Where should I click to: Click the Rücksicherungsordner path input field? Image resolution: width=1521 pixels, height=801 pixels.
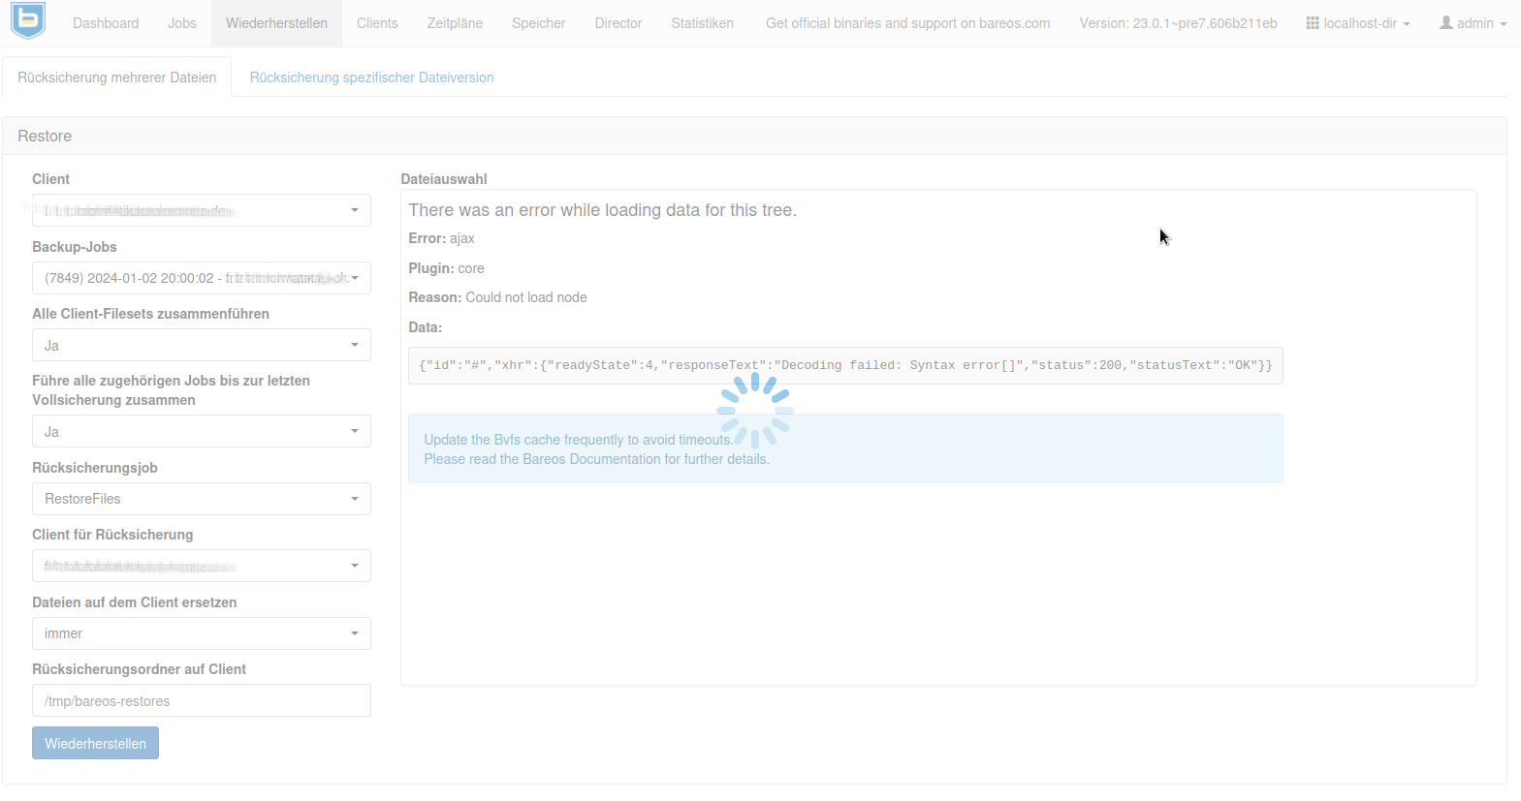[201, 700]
